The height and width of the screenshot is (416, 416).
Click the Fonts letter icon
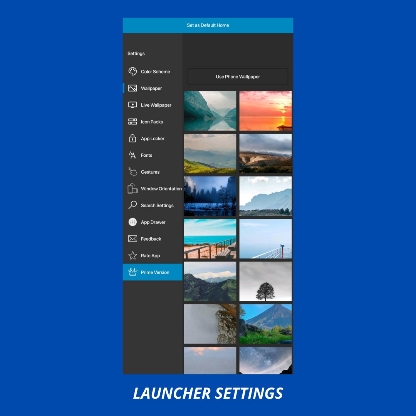tap(133, 155)
